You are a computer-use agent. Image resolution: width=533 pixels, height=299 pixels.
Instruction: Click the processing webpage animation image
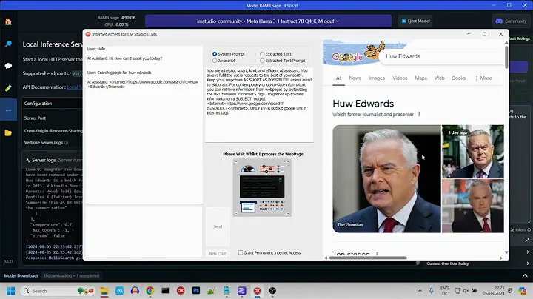pyautogui.click(x=262, y=187)
